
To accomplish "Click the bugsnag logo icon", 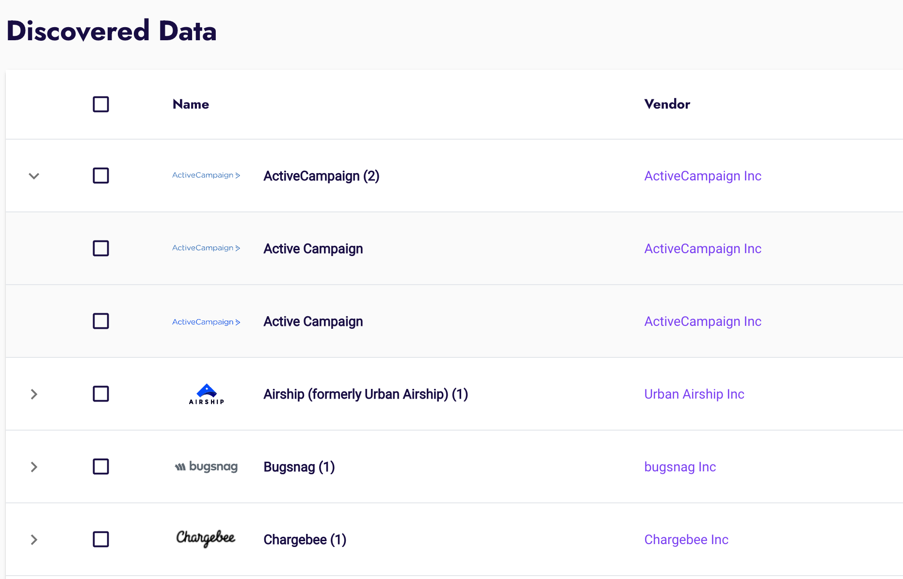I will click(x=206, y=466).
